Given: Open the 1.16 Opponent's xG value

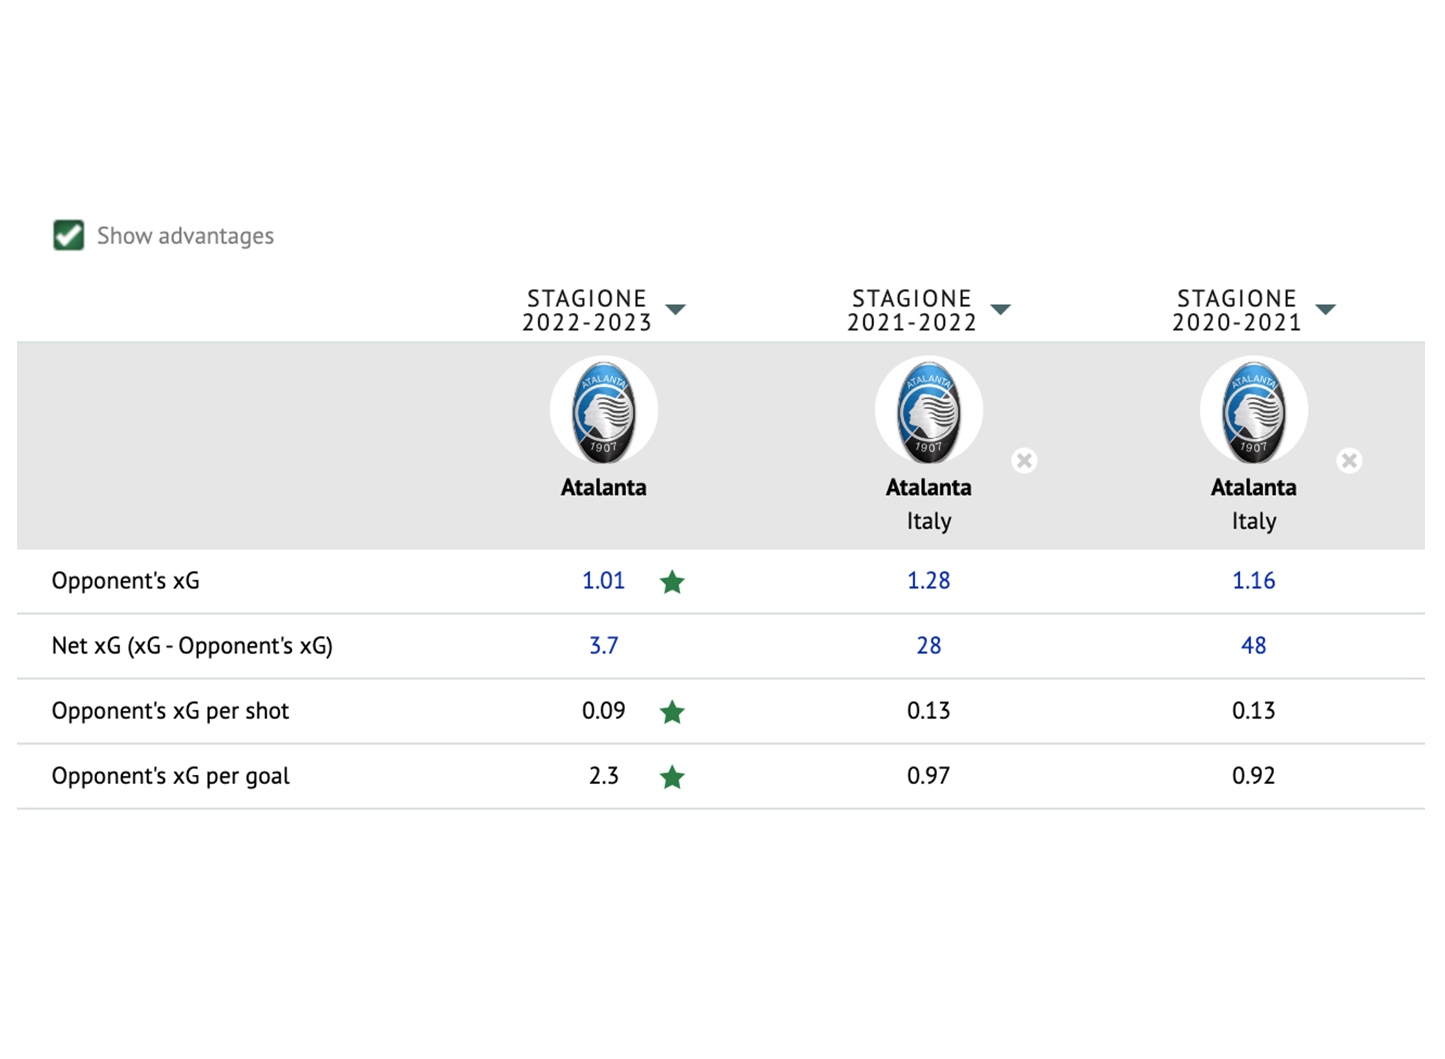Looking at the screenshot, I should click(x=1254, y=581).
